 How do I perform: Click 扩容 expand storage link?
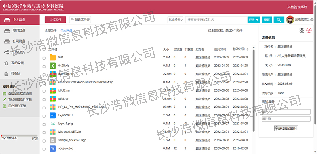[x=35, y=139]
